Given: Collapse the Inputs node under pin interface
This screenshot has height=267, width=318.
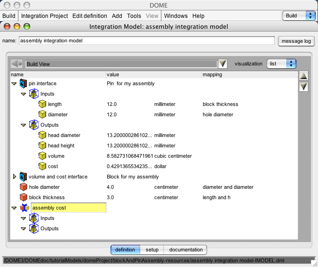Looking at the screenshot, I should click(24, 94).
